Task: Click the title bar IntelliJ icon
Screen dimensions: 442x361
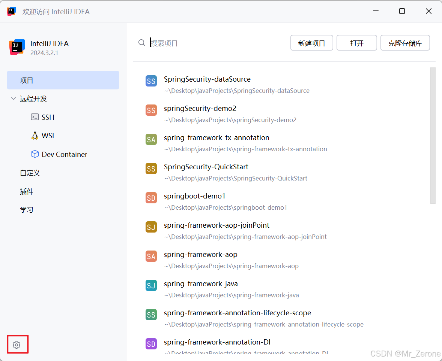Action: tap(11, 11)
